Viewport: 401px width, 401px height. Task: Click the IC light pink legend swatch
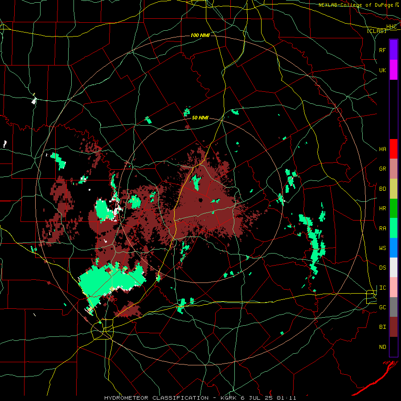coord(393,287)
